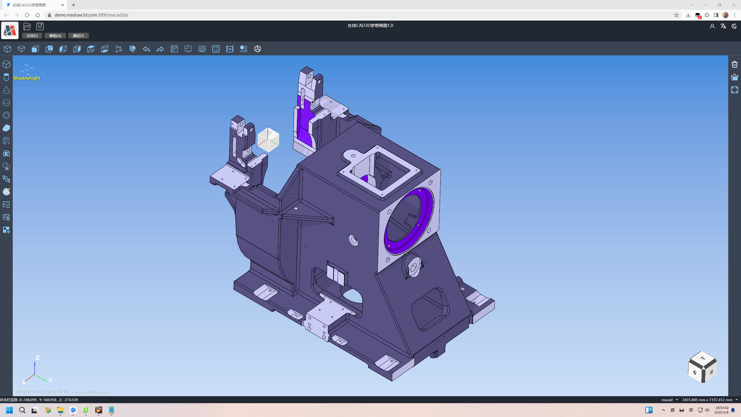Select the shaded solid cube display icon
741x417 pixels.
click(x=35, y=49)
